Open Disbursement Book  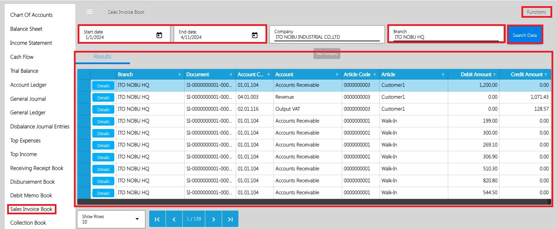coord(33,182)
